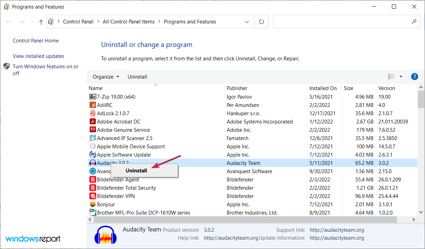Image resolution: width=425 pixels, height=249 pixels.
Task: Click the refresh address bar button
Action: pos(261,22)
